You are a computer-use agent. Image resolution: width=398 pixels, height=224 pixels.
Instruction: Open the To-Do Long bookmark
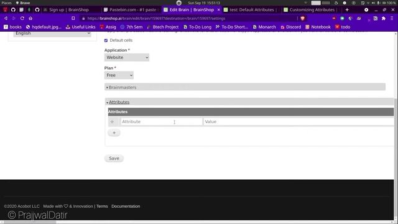[197, 27]
